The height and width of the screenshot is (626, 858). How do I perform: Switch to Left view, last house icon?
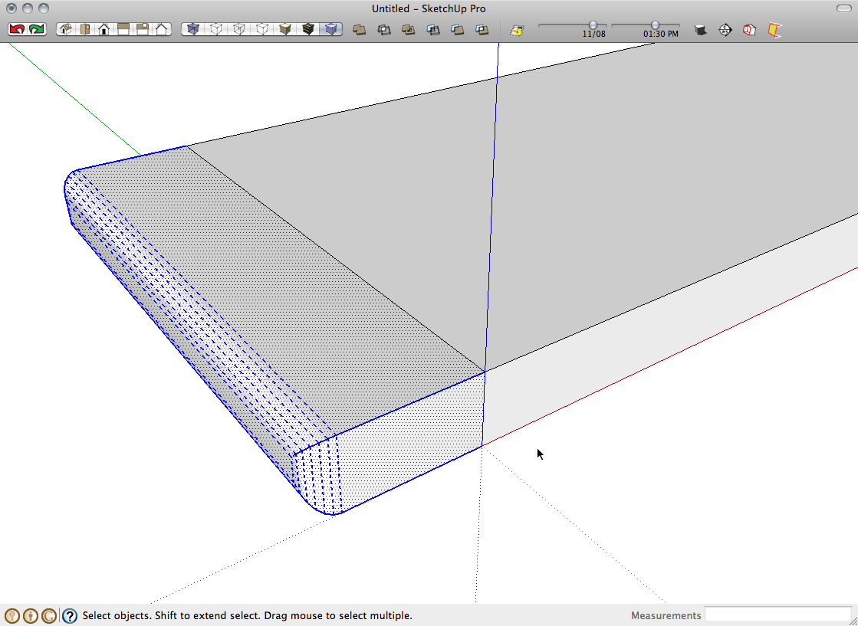pos(162,30)
